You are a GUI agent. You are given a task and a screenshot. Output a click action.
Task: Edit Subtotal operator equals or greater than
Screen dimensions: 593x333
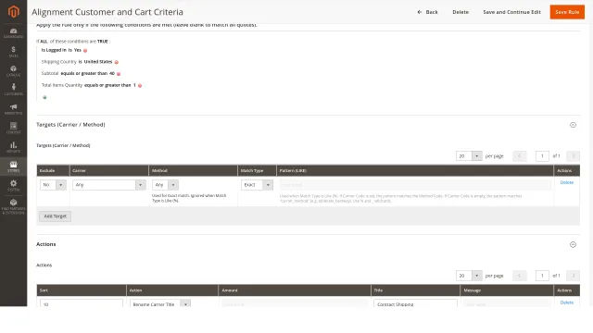point(84,74)
